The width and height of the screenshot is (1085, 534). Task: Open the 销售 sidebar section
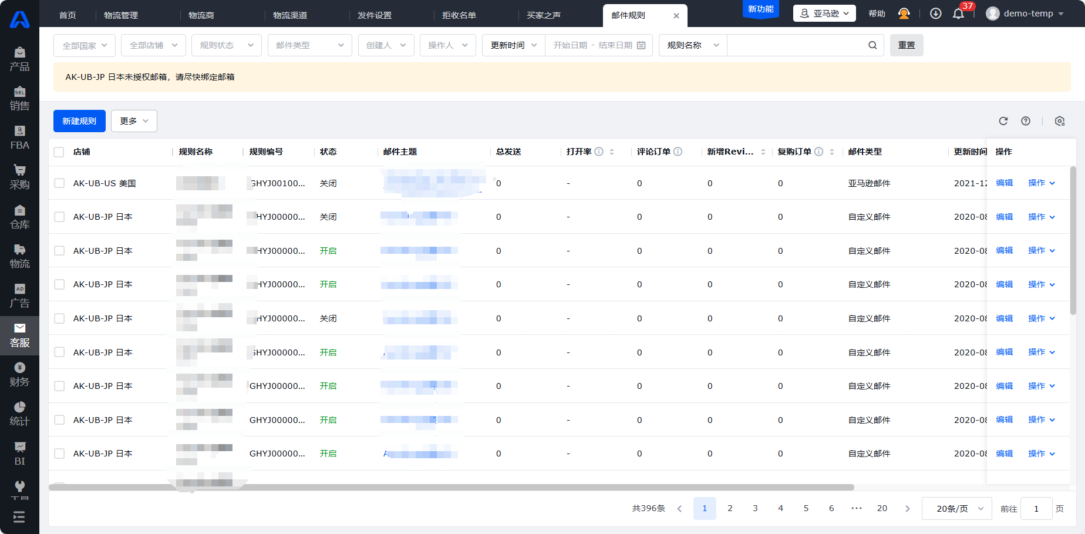click(19, 99)
